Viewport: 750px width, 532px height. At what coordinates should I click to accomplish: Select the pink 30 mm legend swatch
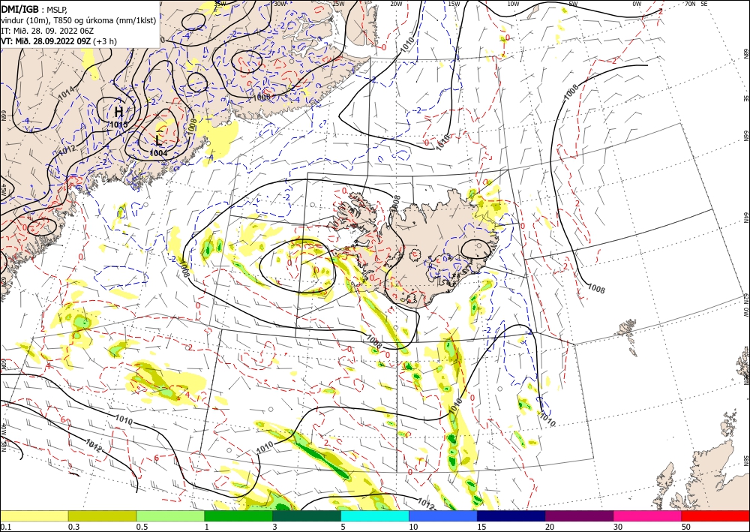point(648,515)
